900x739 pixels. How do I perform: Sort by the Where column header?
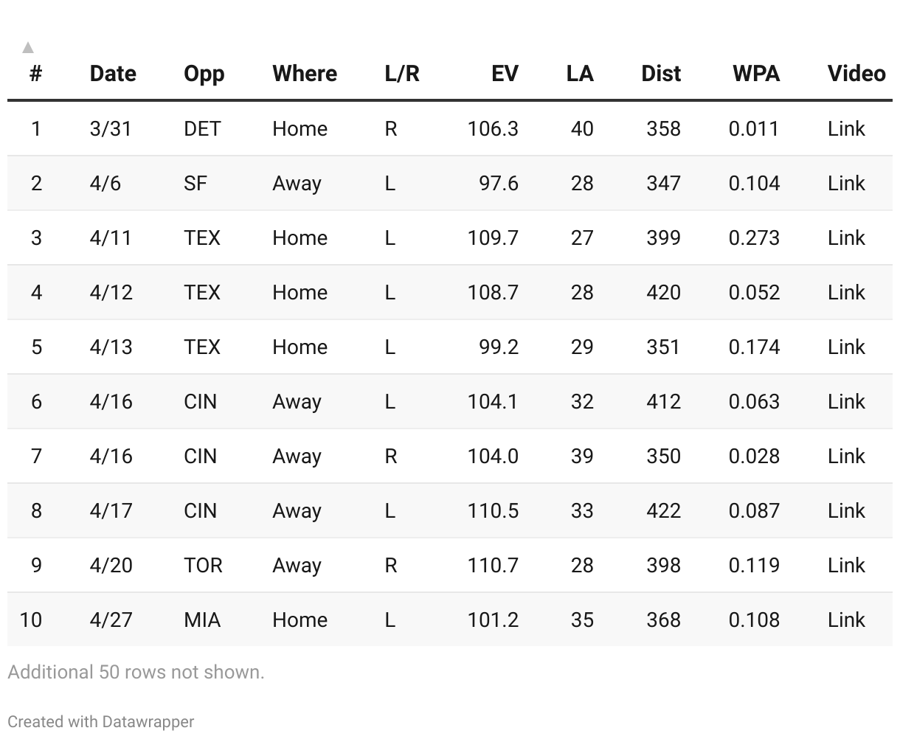coord(305,74)
